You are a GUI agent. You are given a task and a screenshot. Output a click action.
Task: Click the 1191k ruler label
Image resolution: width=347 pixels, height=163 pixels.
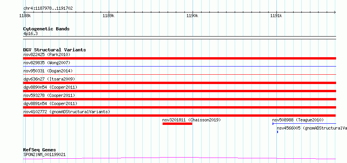tap(276, 16)
